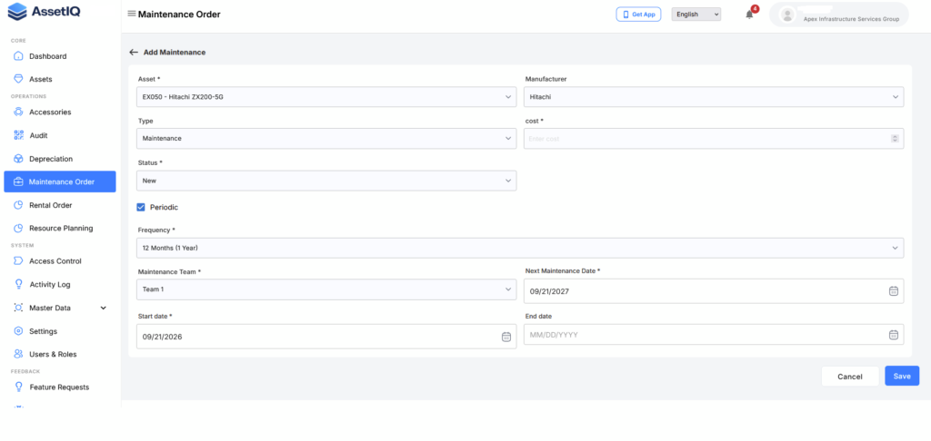Click the AssetIQ logo
Viewport: 931px width, 441px height.
[x=45, y=11]
